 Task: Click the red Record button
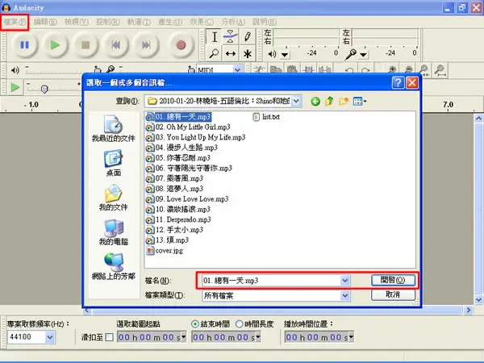181,45
